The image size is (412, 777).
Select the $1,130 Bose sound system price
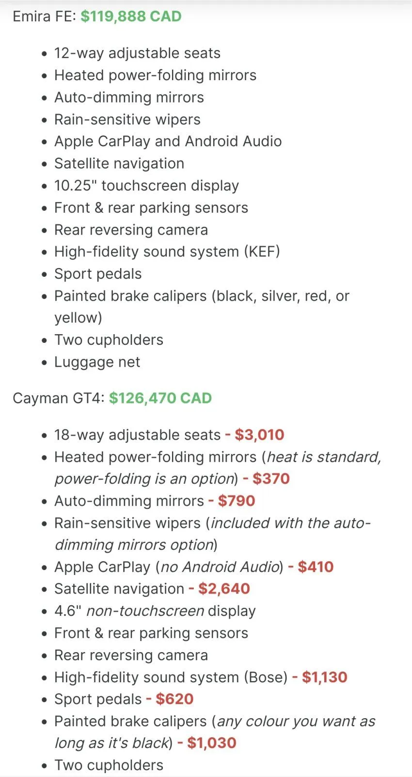click(x=324, y=677)
